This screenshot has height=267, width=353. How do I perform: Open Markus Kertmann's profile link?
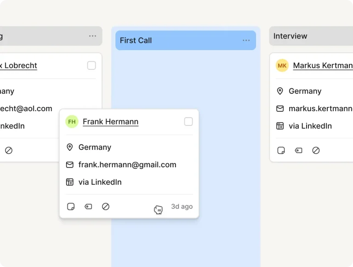(323, 66)
